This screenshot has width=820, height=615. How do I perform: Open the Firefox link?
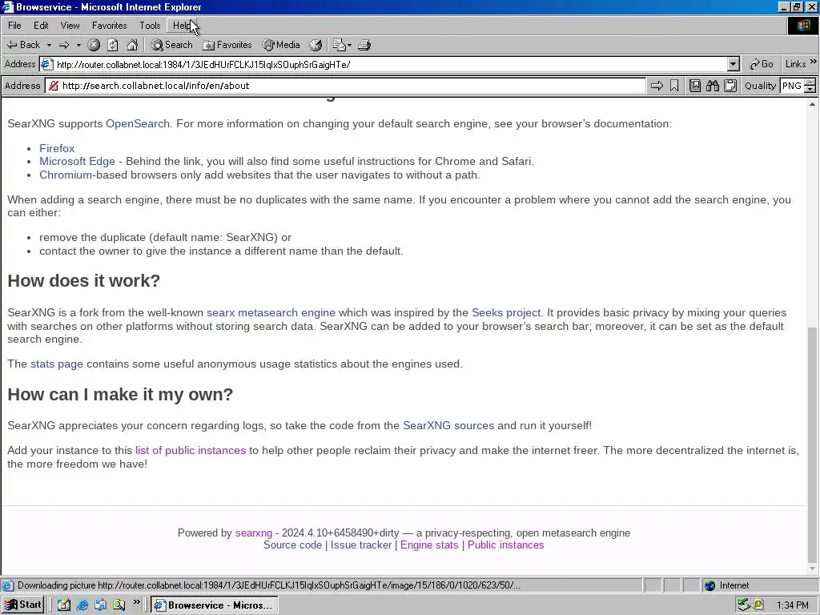point(57,148)
